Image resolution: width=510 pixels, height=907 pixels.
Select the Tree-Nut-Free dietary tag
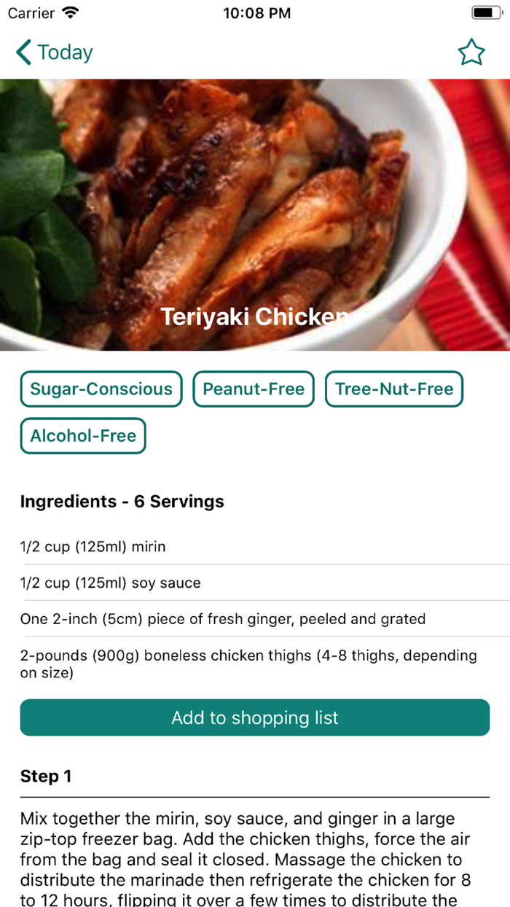tap(393, 389)
